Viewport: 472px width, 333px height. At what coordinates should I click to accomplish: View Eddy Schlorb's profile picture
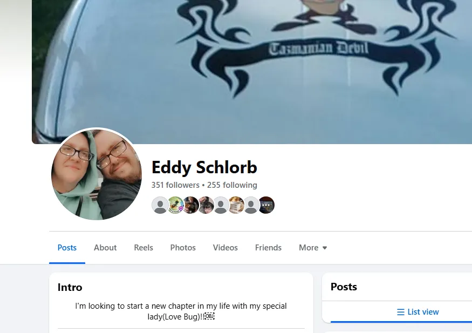[x=97, y=175]
